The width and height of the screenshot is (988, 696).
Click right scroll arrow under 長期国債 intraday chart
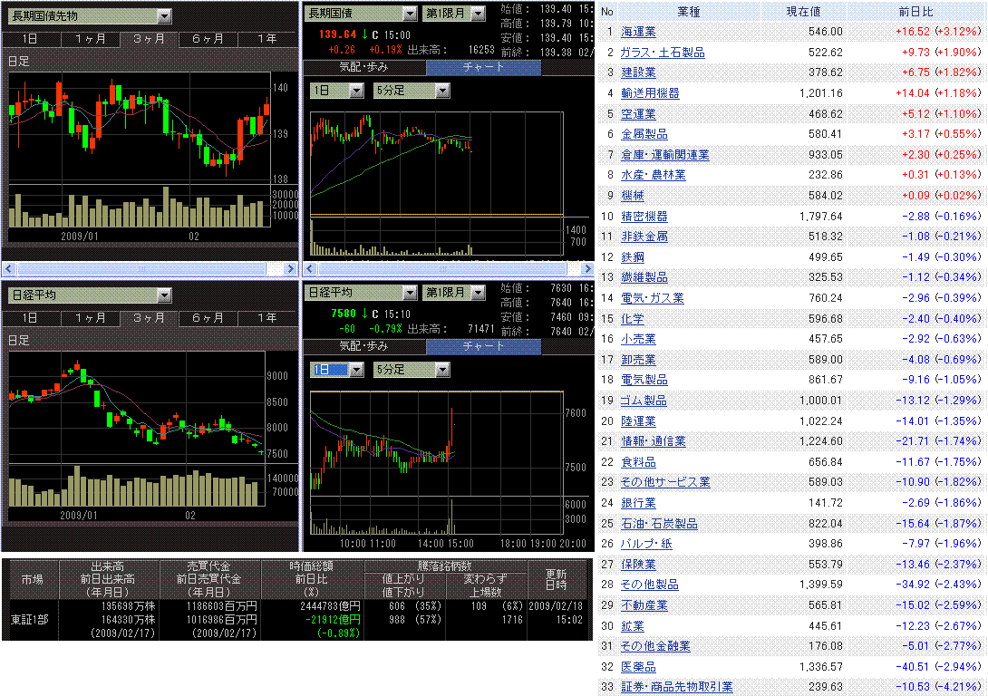(x=587, y=269)
